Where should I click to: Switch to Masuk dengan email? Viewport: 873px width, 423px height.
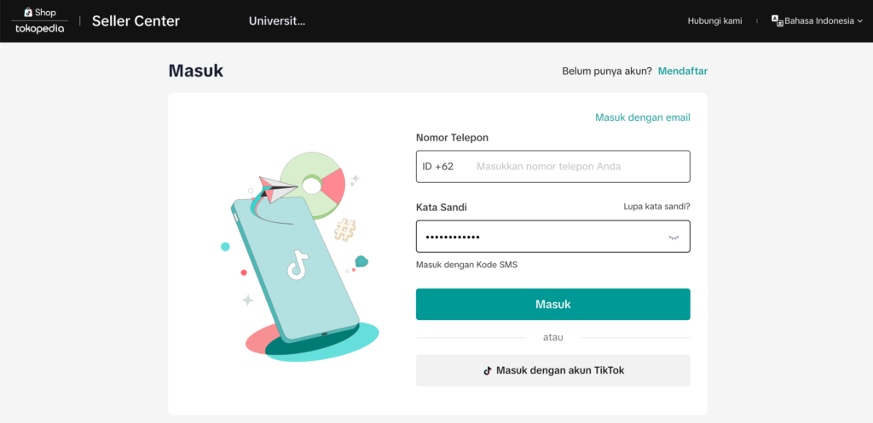point(643,117)
